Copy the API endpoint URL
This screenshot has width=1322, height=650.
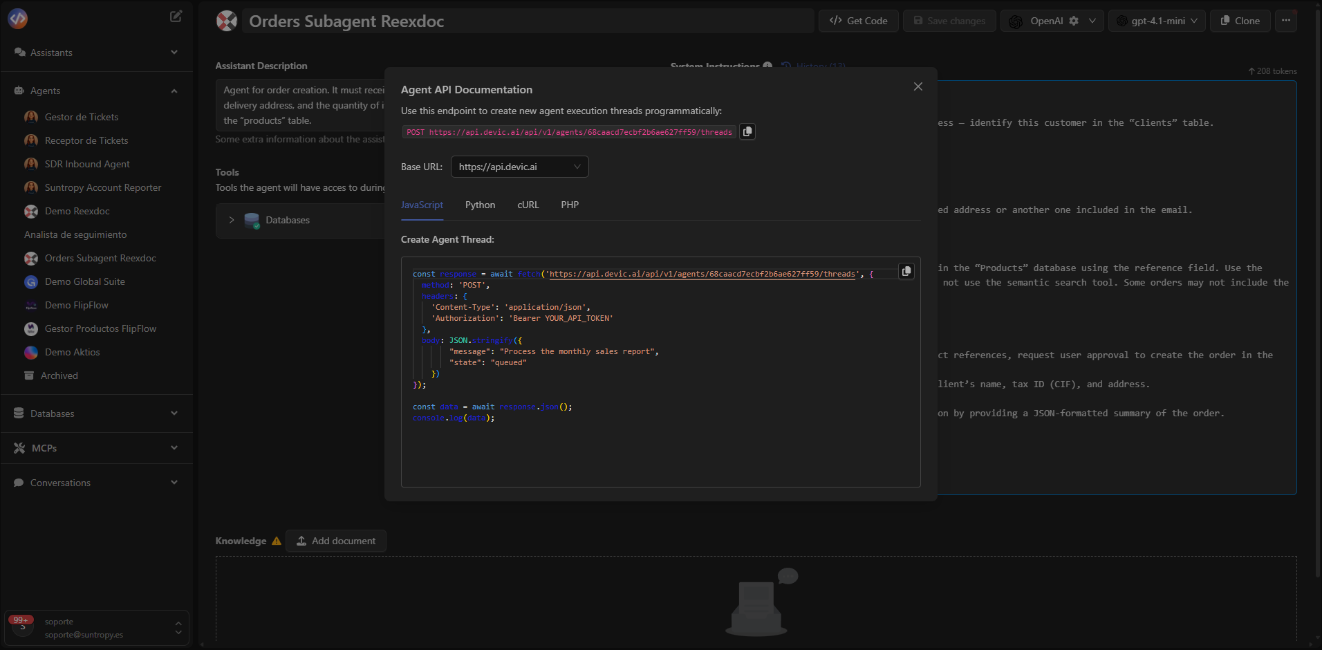(747, 131)
